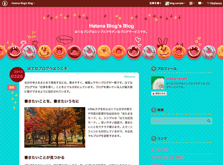Click the dandelion profile picture
This screenshot has width=223, height=165.
point(158,83)
